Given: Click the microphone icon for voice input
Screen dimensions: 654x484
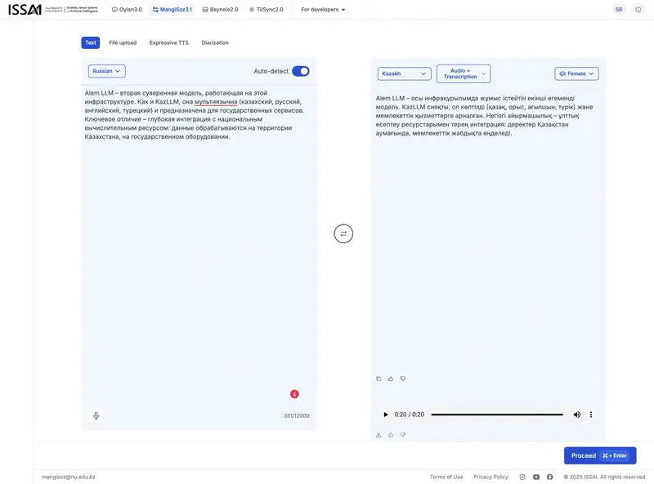Looking at the screenshot, I should [96, 415].
